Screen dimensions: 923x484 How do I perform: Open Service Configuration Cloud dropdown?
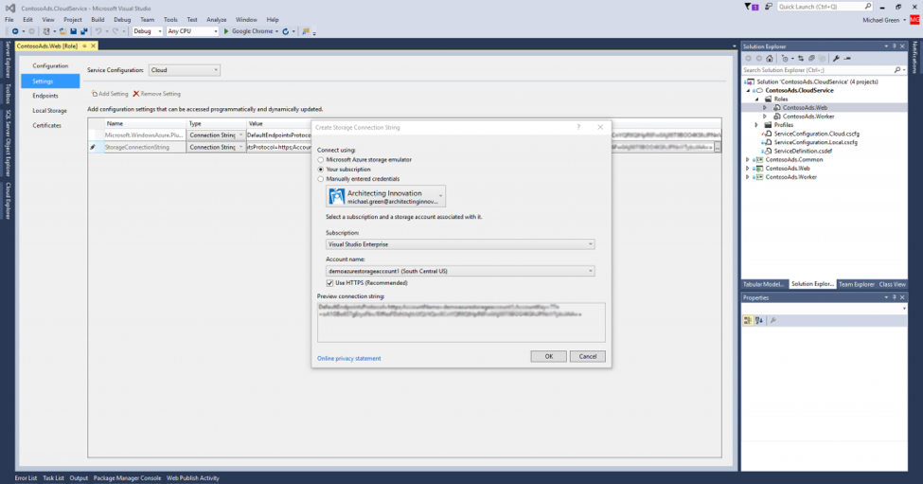click(x=185, y=70)
